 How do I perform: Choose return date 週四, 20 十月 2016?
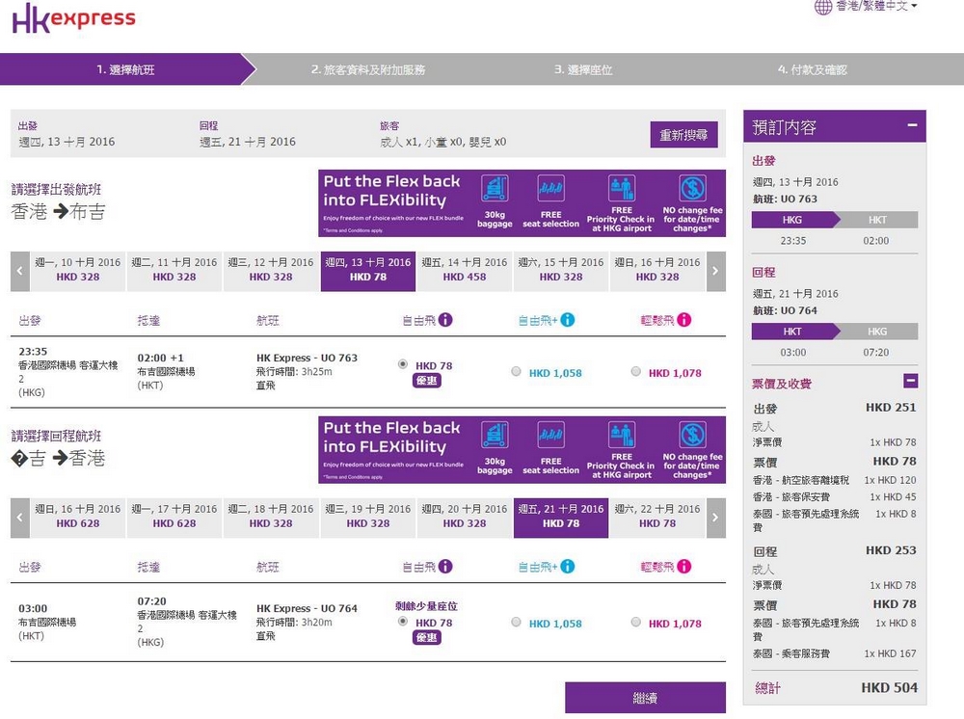click(x=465, y=518)
